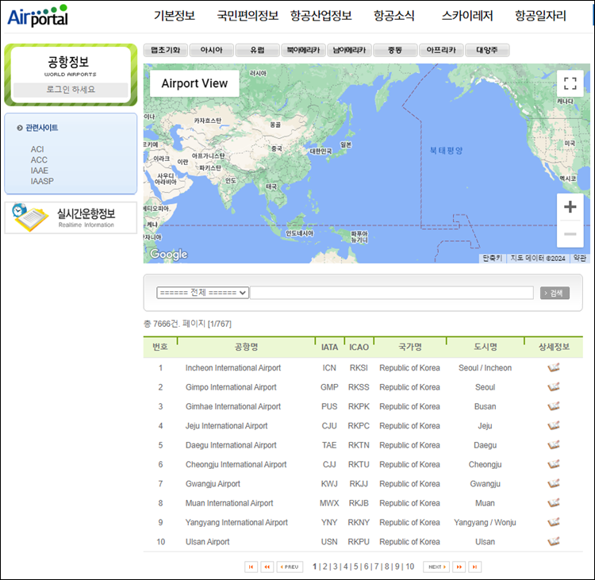Viewport: 595px width, 580px height.
Task: Click the 공항명 column header
Action: (246, 347)
